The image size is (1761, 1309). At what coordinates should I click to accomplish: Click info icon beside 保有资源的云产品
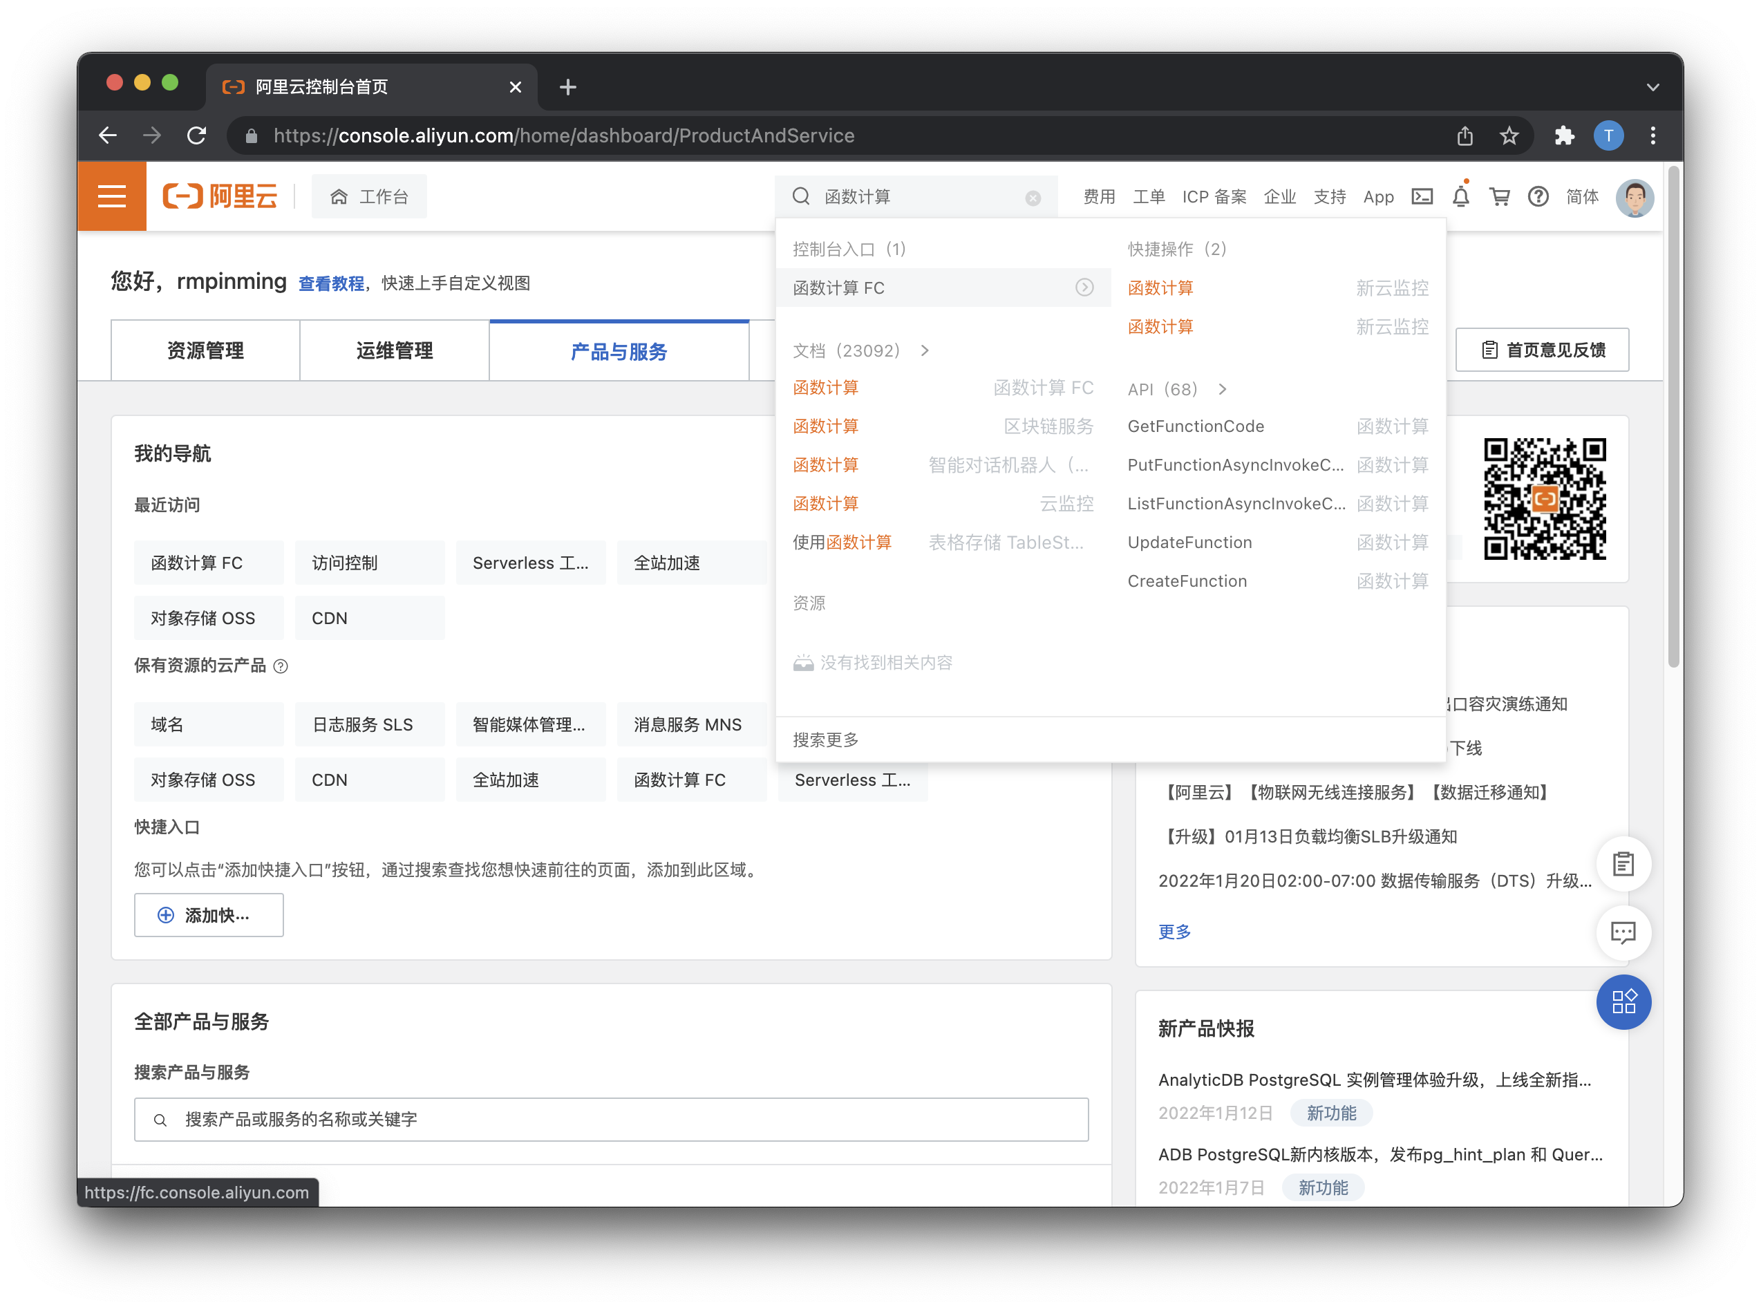pyautogui.click(x=281, y=666)
